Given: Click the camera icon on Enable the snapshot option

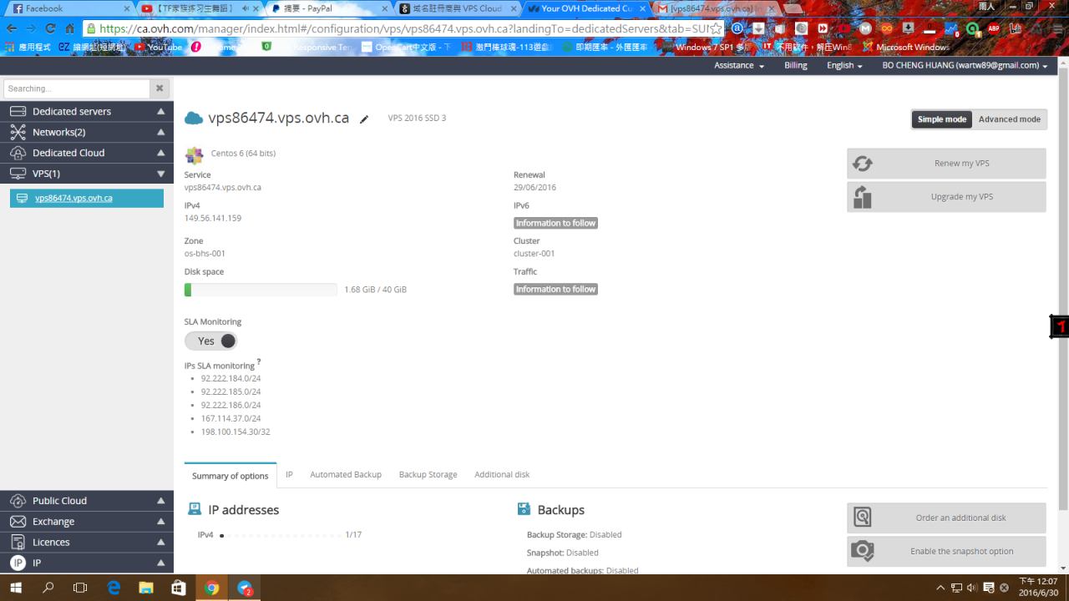Looking at the screenshot, I should tap(863, 551).
